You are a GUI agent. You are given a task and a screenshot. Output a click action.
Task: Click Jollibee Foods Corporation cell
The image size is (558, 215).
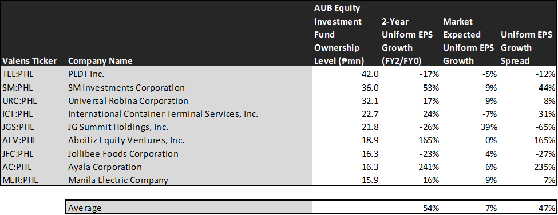point(123,153)
